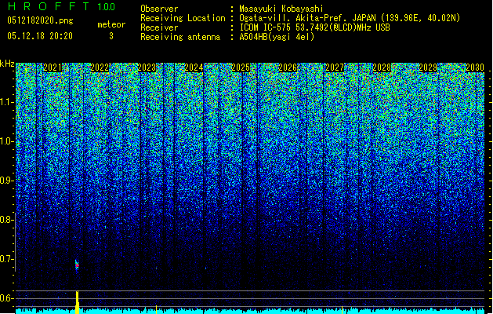The width and height of the screenshot is (493, 314).
Task: Click the Observer field label
Action: tap(159, 9)
